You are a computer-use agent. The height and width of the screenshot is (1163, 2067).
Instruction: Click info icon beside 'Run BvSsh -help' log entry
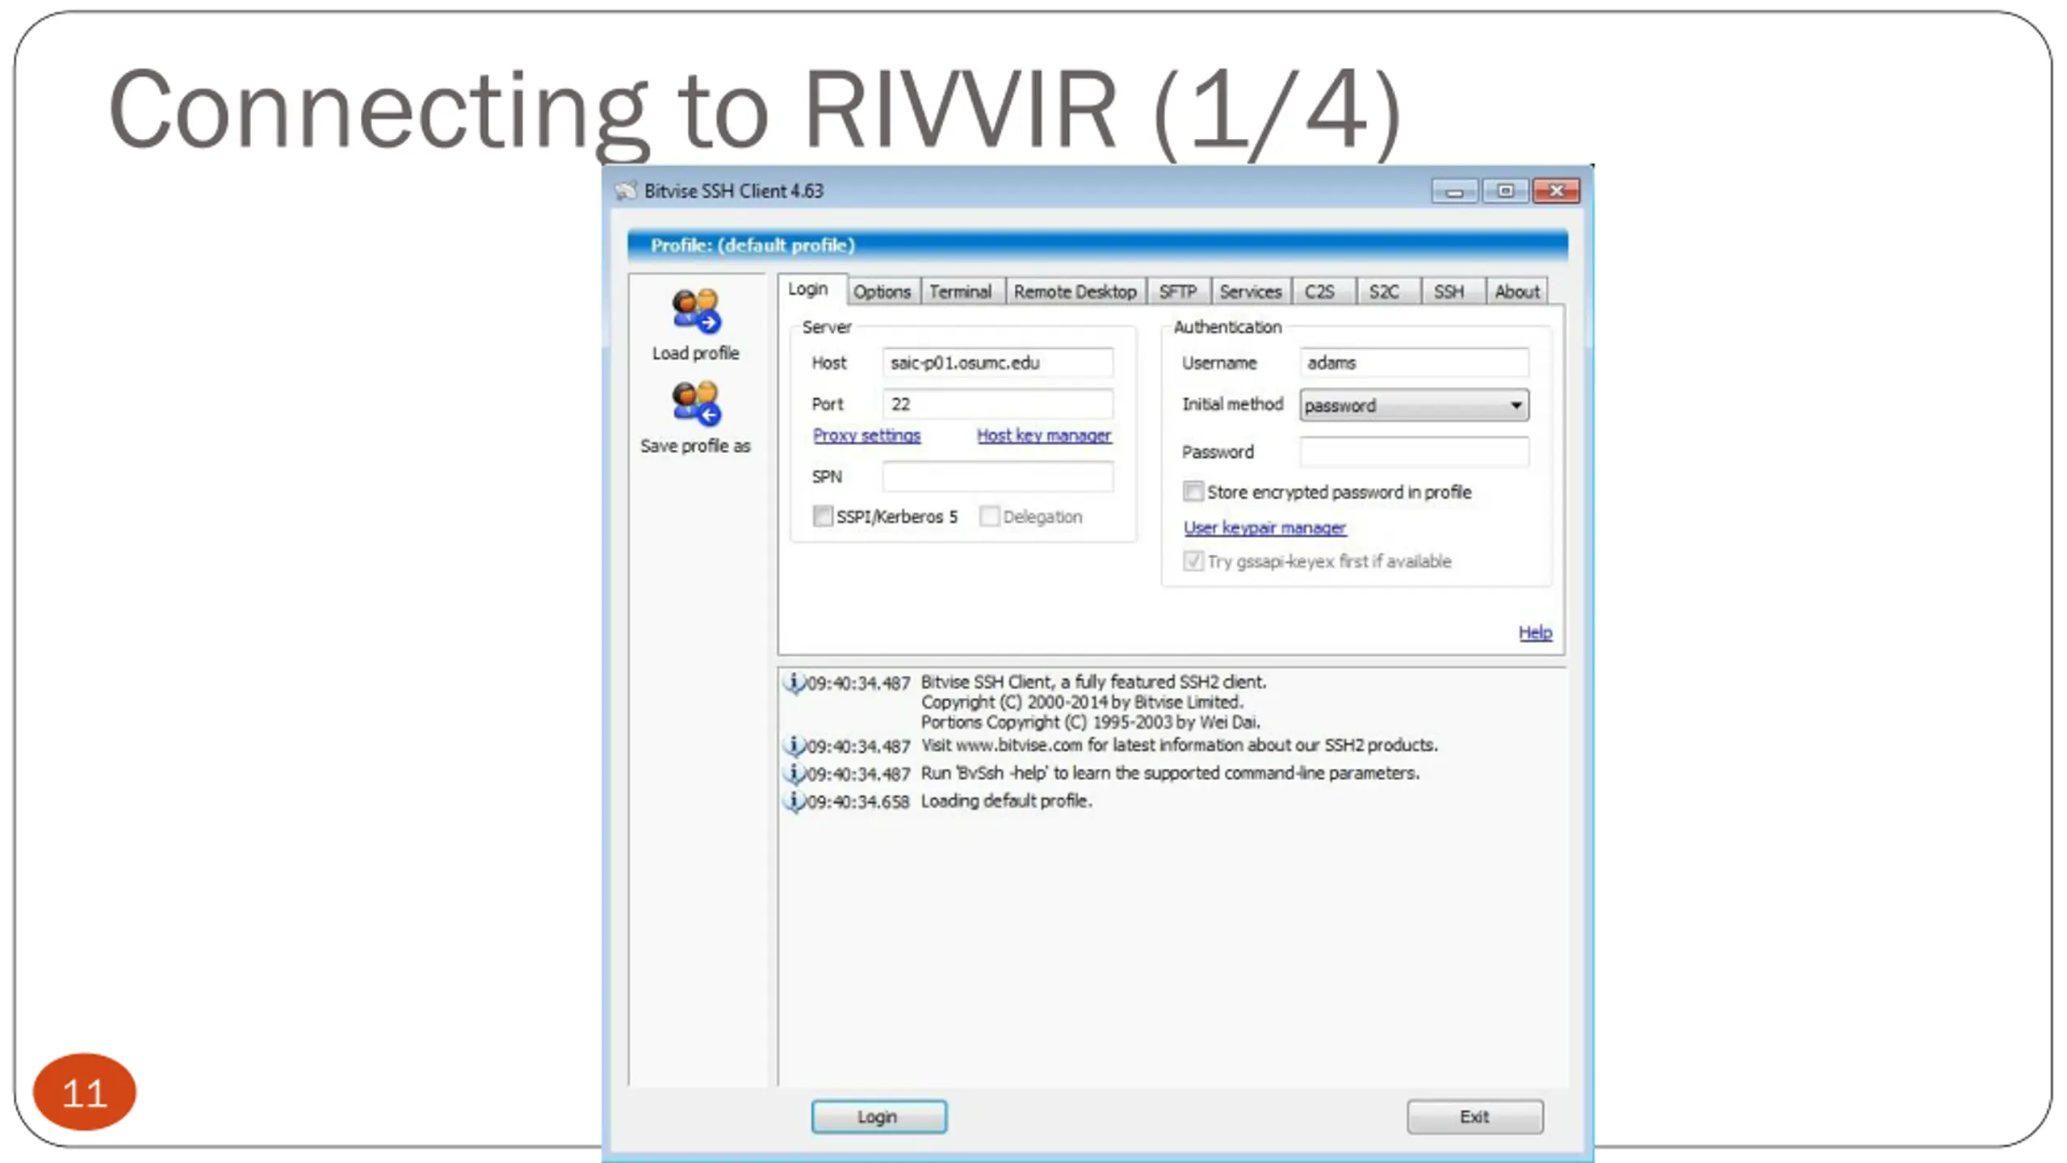795,773
